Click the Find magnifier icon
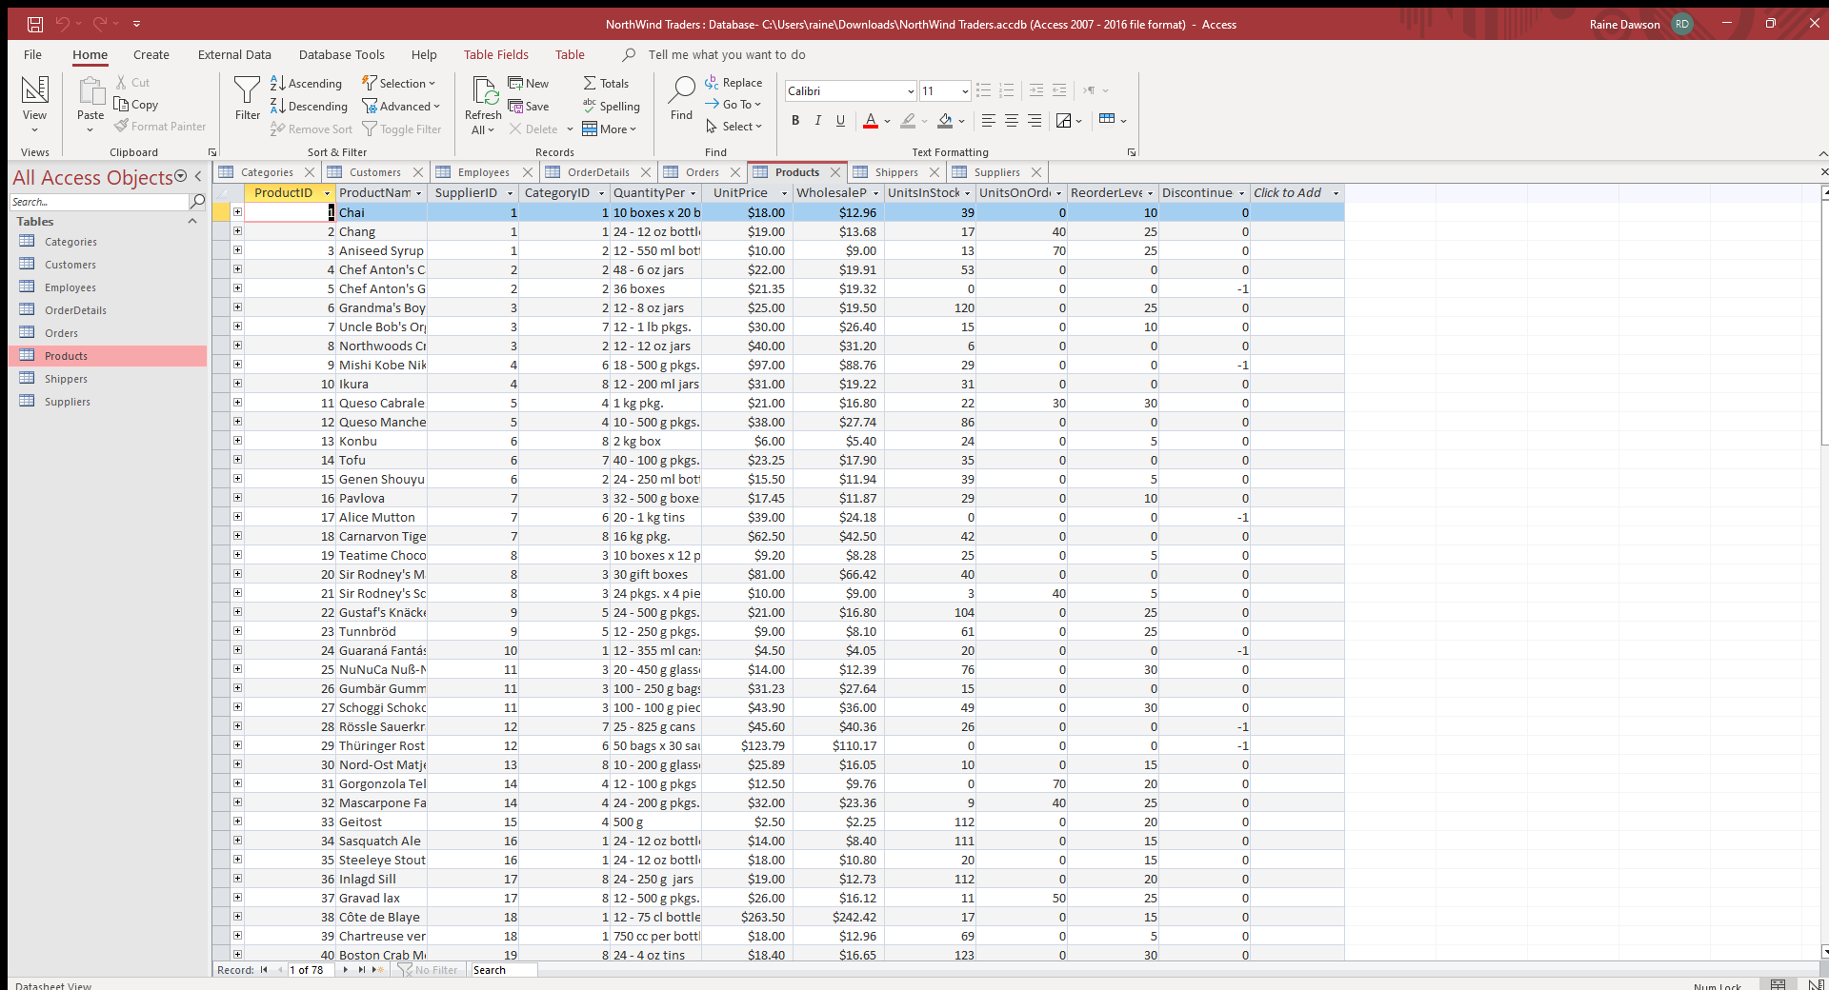1829x990 pixels. [x=681, y=91]
